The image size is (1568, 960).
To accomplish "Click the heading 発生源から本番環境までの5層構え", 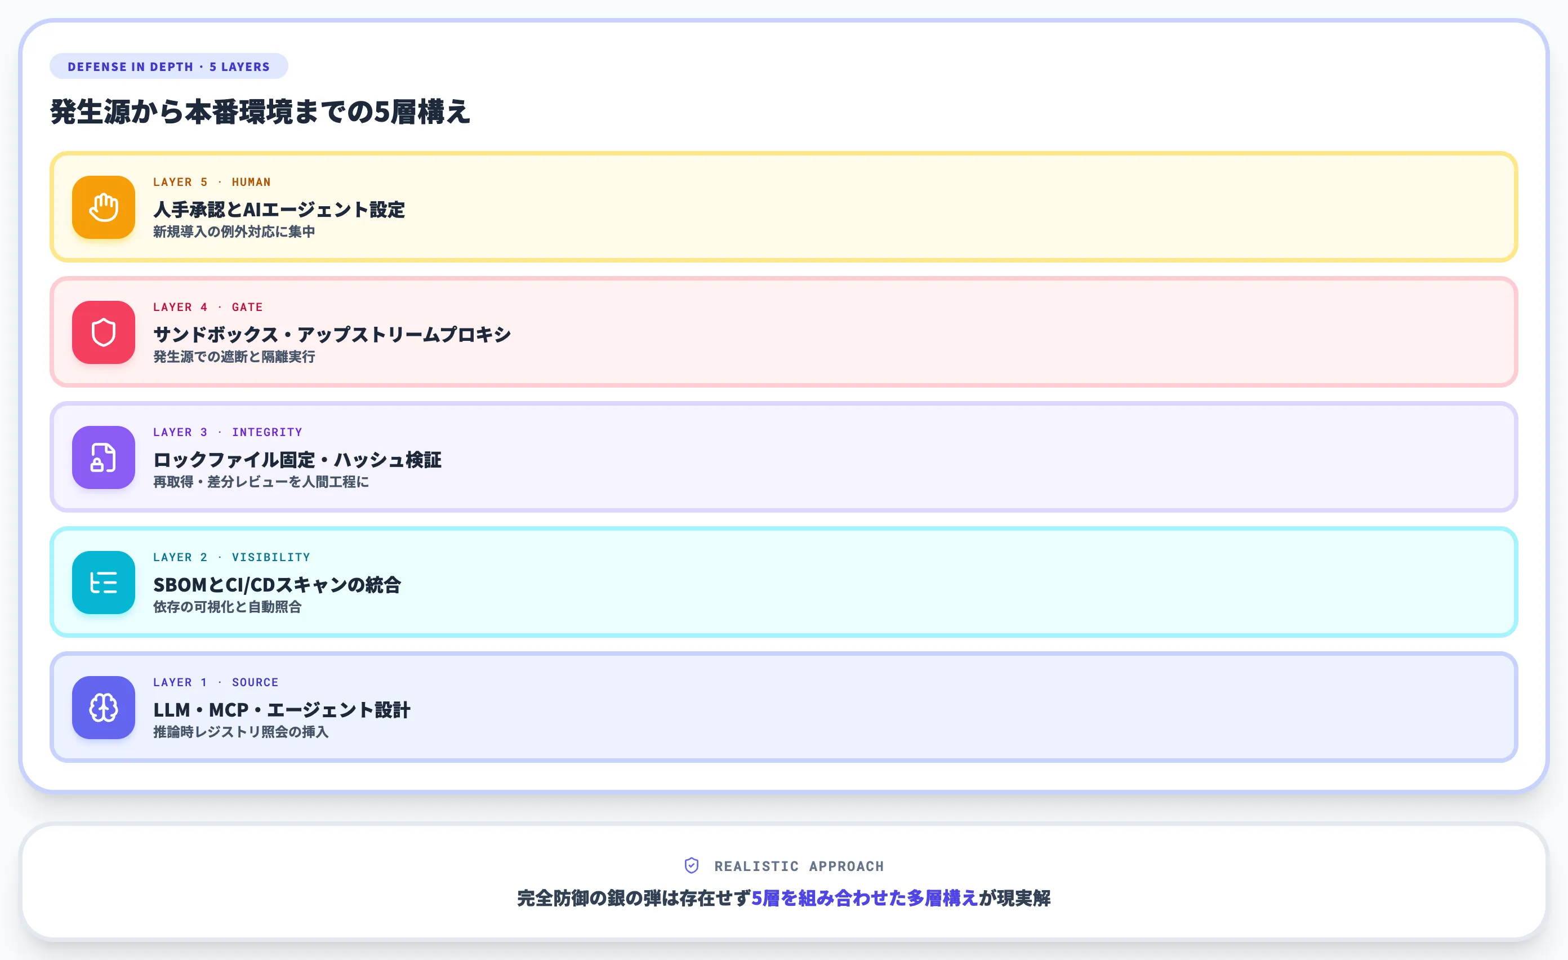I will [x=260, y=112].
